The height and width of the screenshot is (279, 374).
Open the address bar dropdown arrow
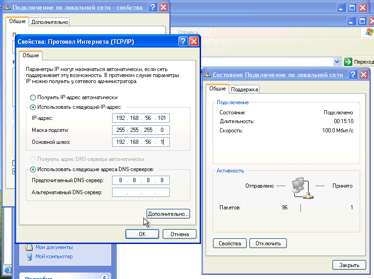coord(337,62)
